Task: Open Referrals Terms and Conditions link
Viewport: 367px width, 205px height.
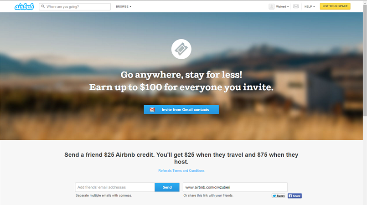Action: coord(181,171)
